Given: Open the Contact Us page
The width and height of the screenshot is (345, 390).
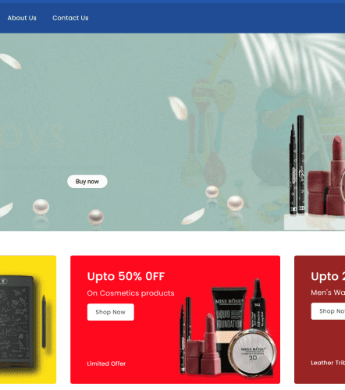Looking at the screenshot, I should click(70, 18).
